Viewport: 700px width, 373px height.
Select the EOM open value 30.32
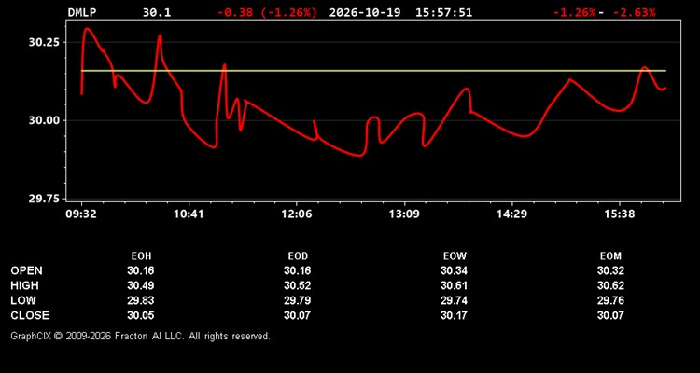(x=610, y=270)
